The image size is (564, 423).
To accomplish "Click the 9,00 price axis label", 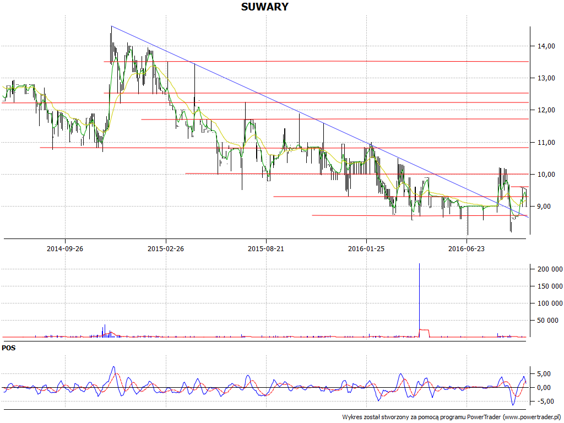I will [543, 207].
